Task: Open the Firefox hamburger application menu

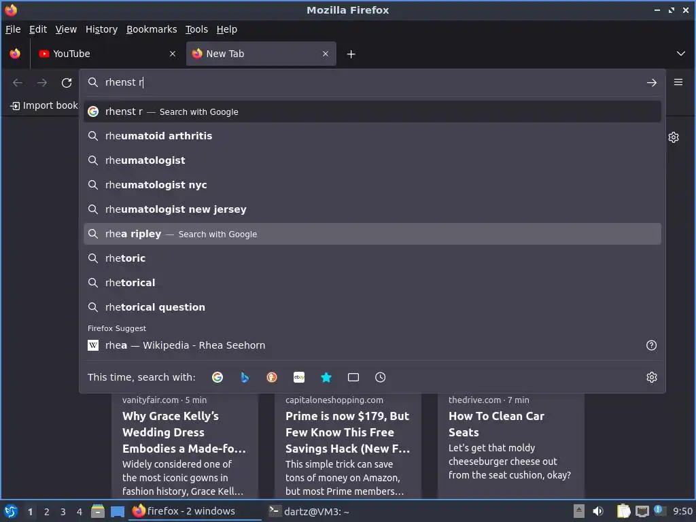Action: (678, 82)
